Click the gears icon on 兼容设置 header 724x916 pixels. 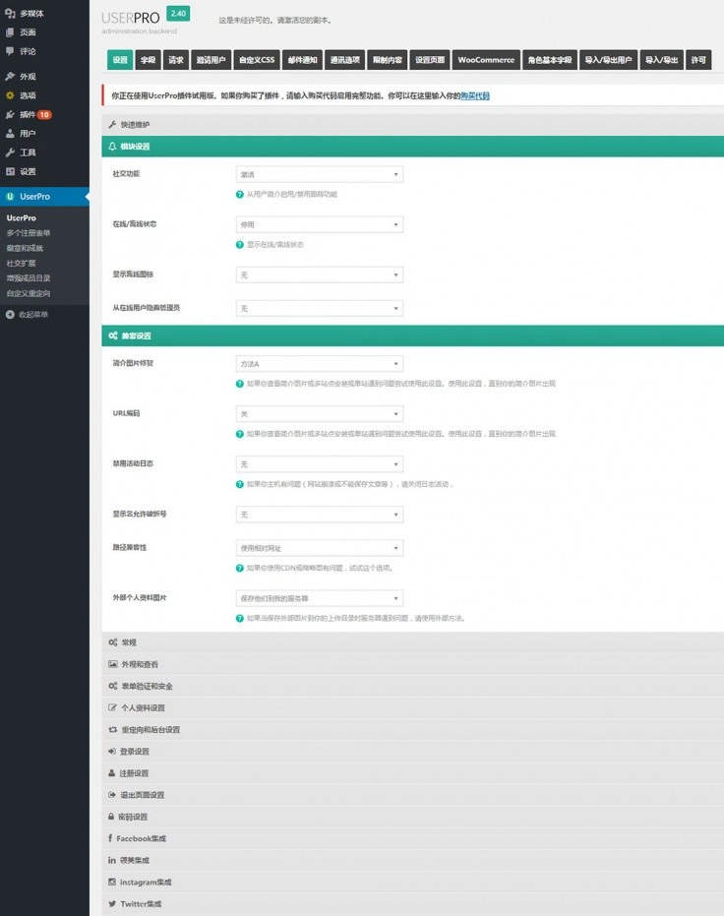coord(113,336)
